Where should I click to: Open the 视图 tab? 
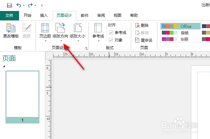(x=118, y=16)
